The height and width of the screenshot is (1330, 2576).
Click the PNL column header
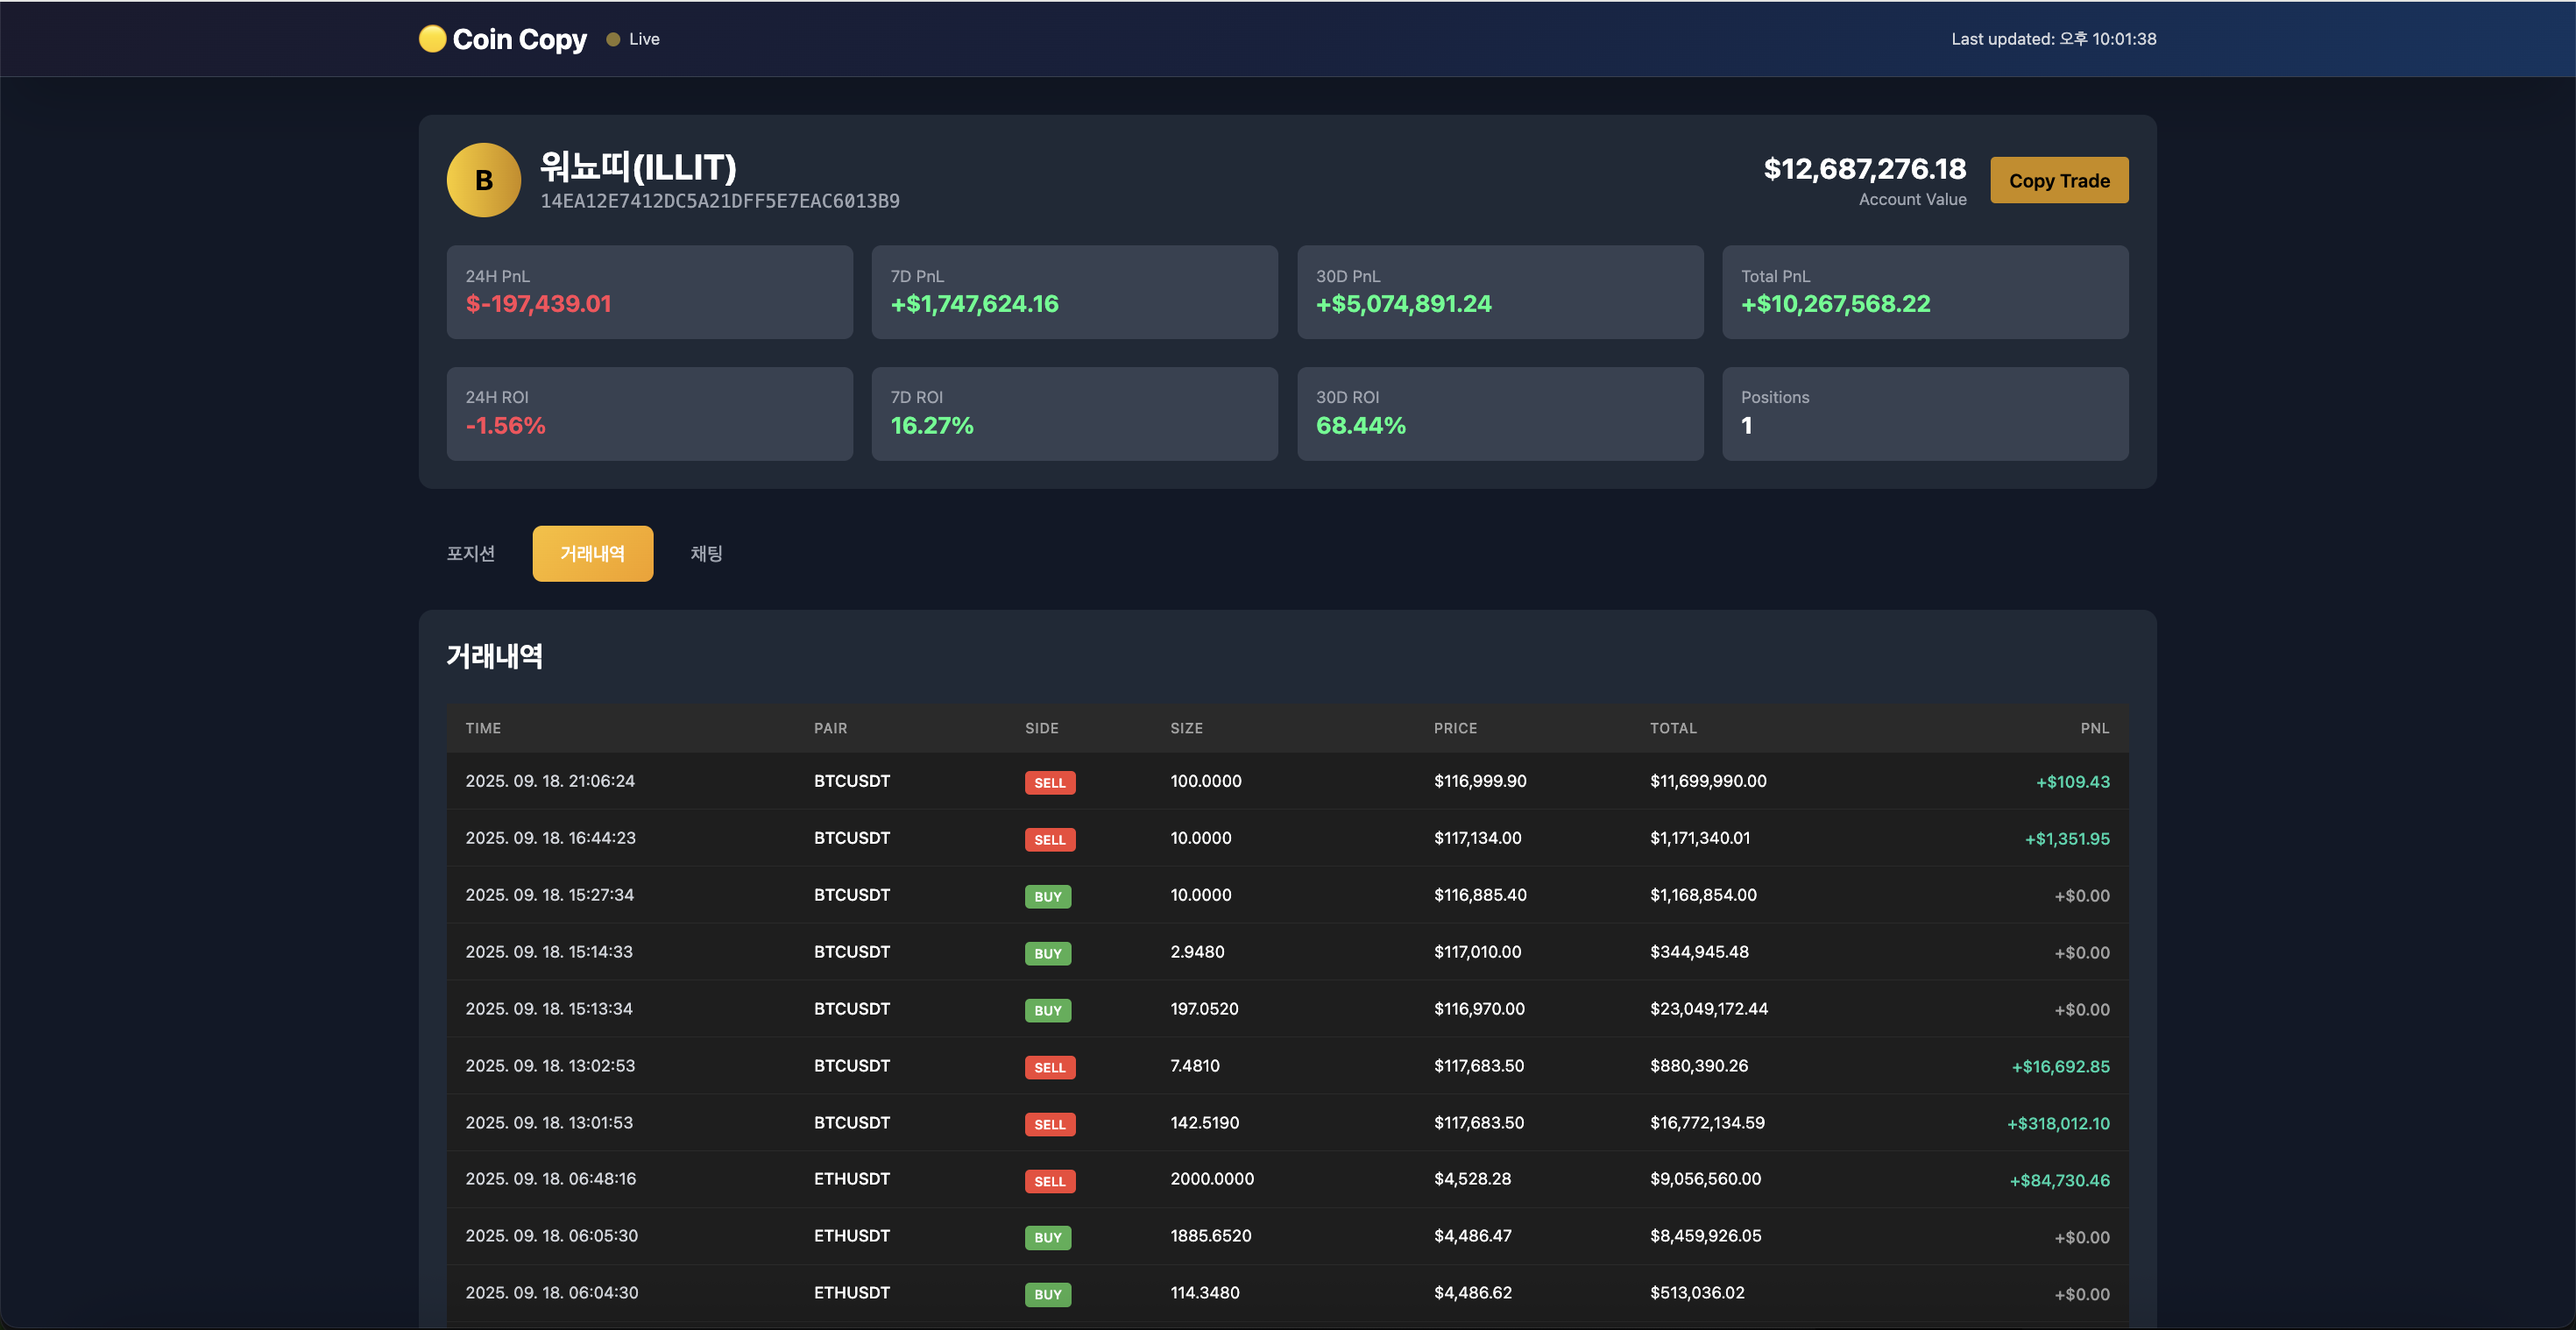(x=2094, y=728)
